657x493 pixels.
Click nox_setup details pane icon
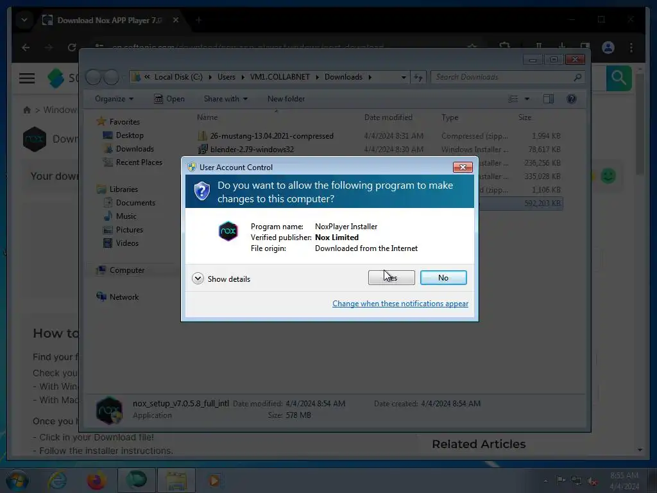[x=109, y=410]
